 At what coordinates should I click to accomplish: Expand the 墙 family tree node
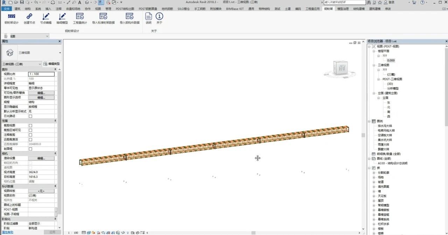coord(374,191)
